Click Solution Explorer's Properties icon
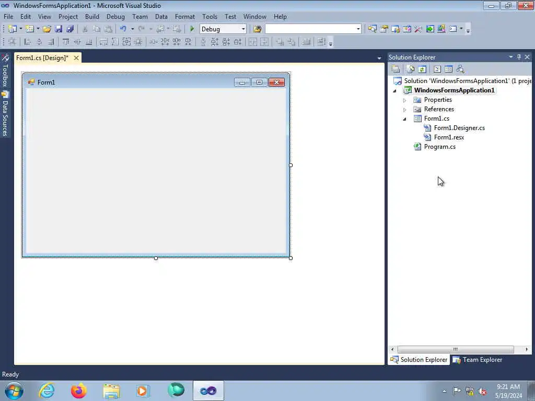This screenshot has height=401, width=535. point(396,69)
